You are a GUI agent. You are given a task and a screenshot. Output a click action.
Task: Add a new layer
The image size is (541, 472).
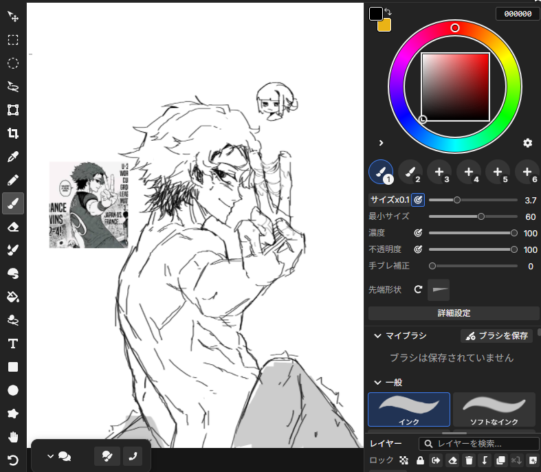pos(533,460)
